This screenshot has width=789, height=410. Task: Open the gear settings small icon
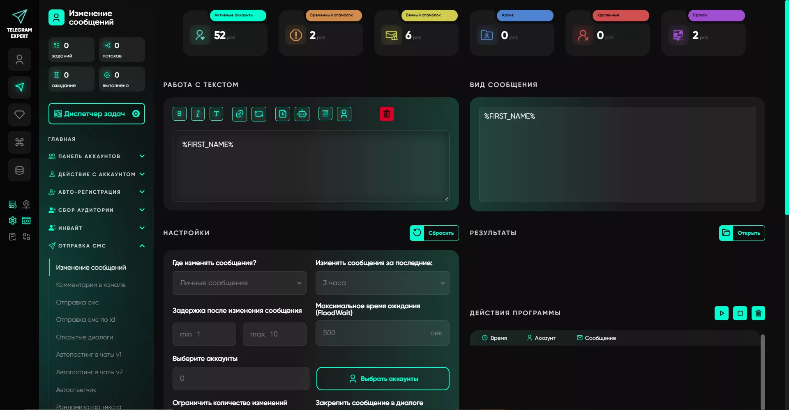[13, 220]
